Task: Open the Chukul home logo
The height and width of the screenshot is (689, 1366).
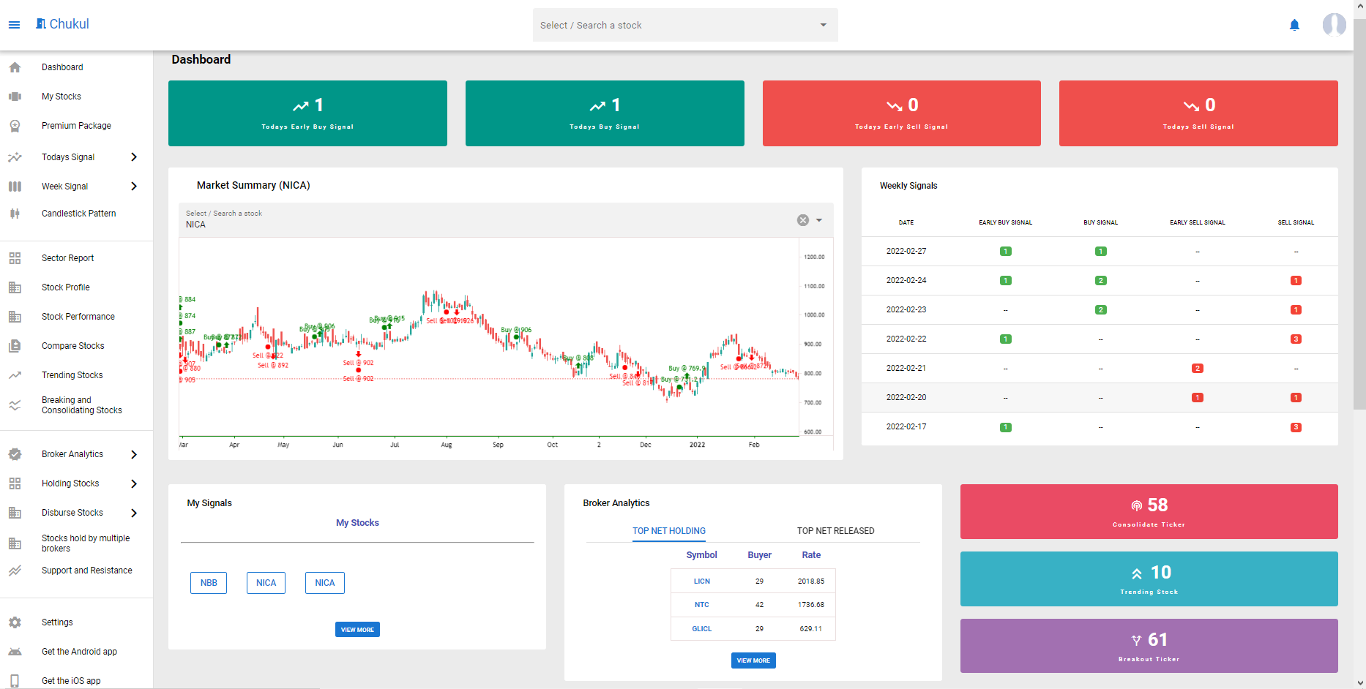Action: (62, 23)
